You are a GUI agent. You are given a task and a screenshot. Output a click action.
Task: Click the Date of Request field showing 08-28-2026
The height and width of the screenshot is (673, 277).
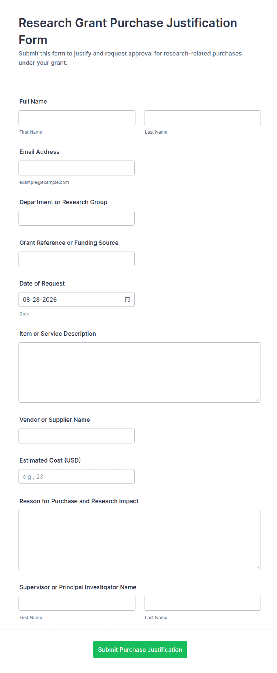77,300
